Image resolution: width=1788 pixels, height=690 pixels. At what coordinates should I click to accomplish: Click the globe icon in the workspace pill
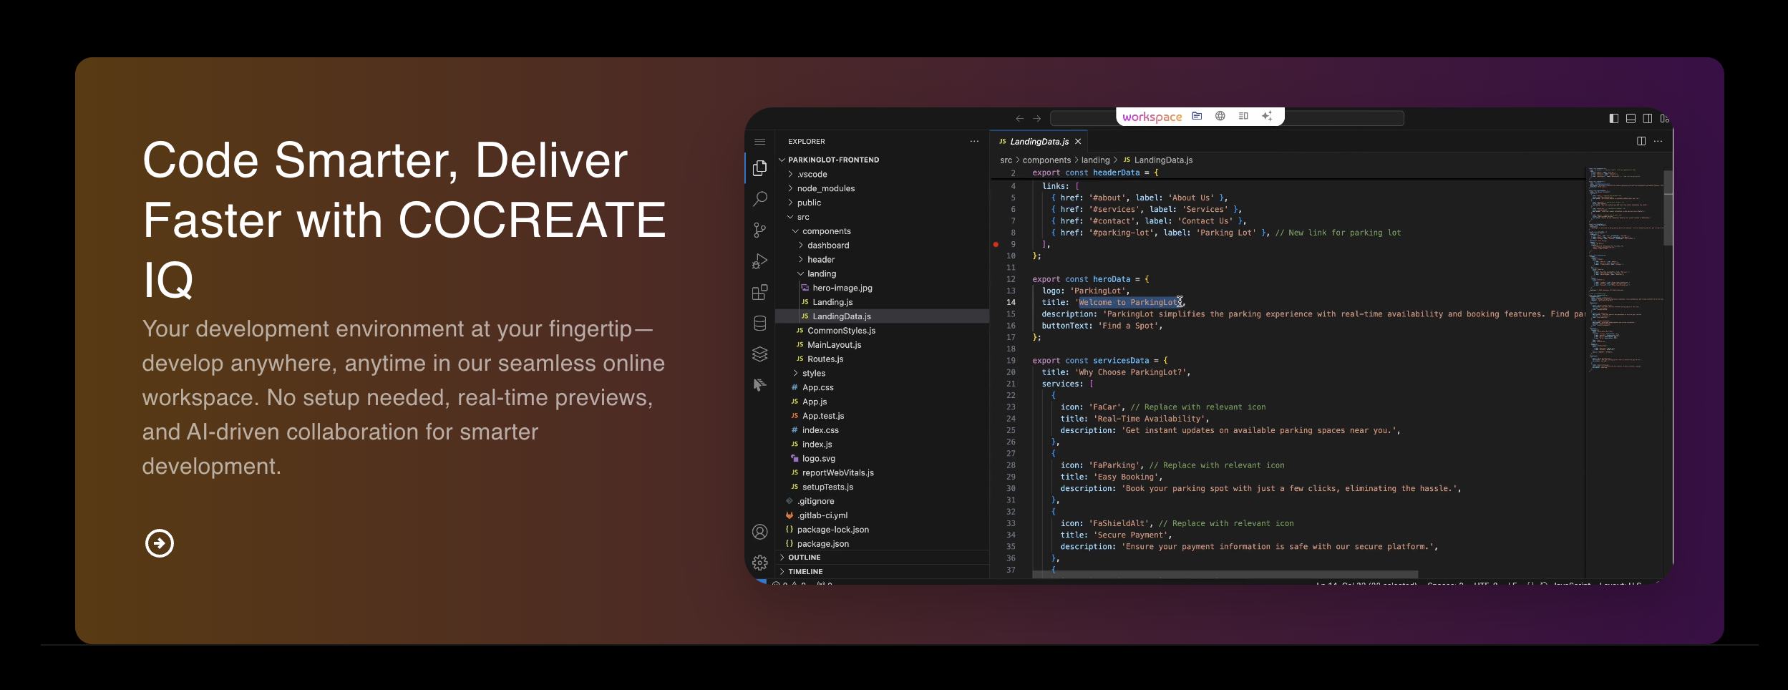(1220, 116)
